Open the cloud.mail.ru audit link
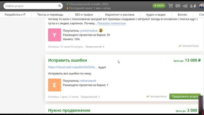Viewport: 204px width, 115px height. [x=72, y=67]
